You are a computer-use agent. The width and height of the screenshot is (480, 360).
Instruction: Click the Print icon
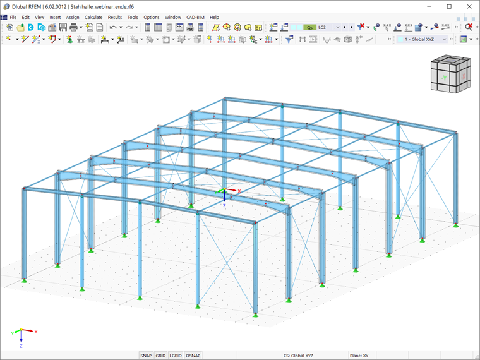pos(73,27)
